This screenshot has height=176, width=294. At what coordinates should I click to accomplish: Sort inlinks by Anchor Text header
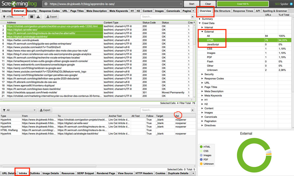tap(119, 116)
